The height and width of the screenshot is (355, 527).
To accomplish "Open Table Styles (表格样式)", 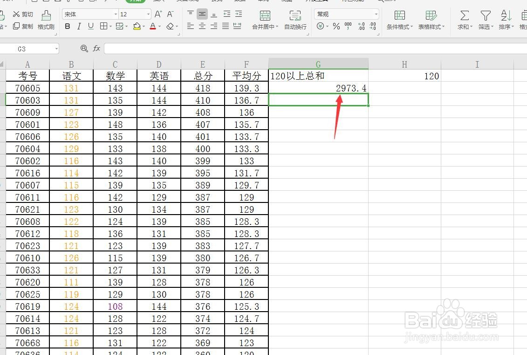I will pyautogui.click(x=431, y=20).
